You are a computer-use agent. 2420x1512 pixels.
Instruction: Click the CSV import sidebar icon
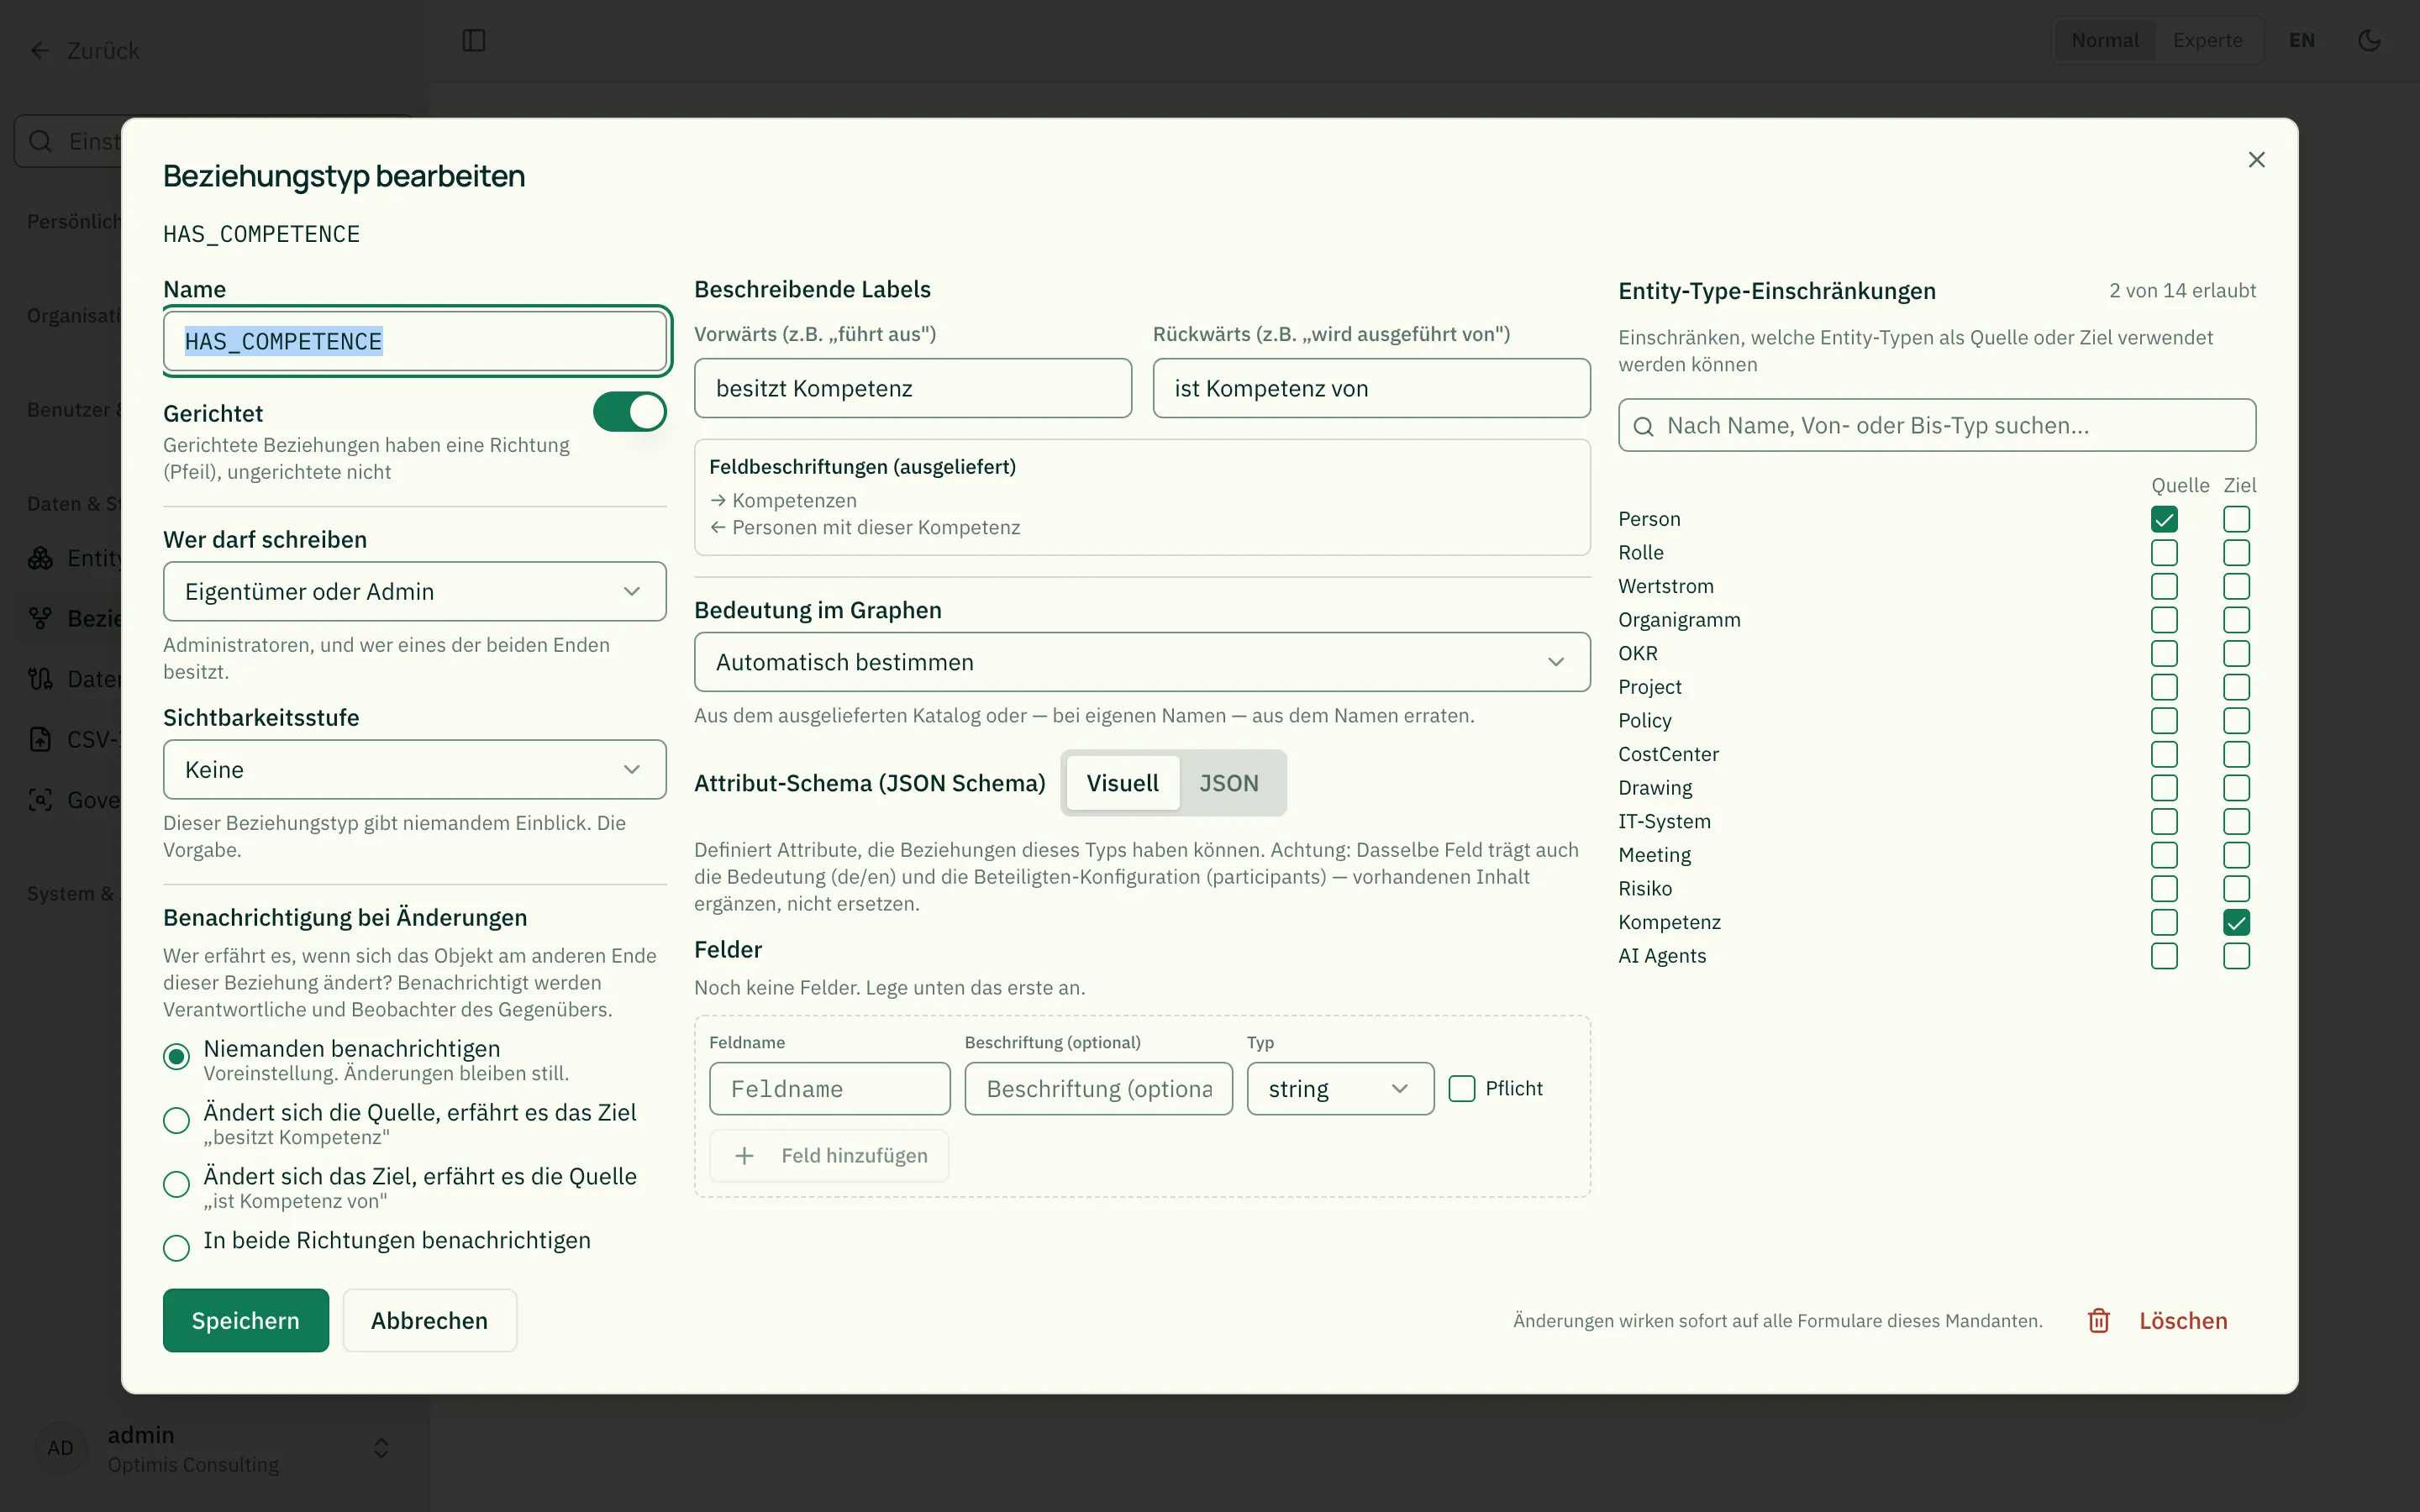pyautogui.click(x=40, y=739)
